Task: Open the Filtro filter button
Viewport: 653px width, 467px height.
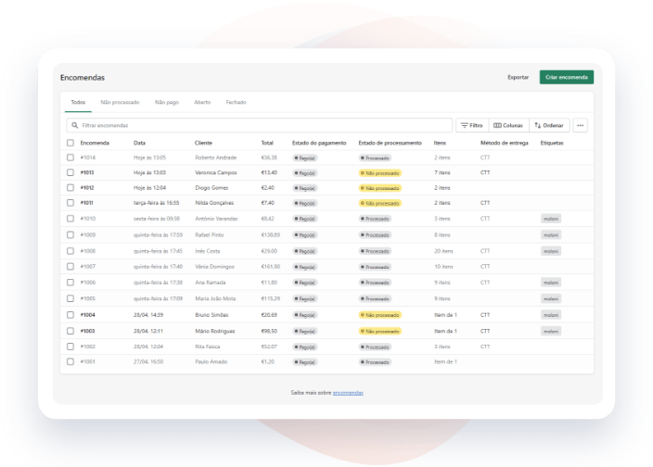Action: [x=472, y=125]
